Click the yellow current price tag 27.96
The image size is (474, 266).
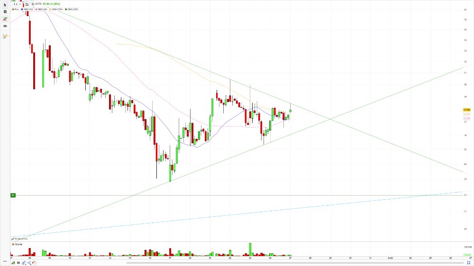coord(467,110)
